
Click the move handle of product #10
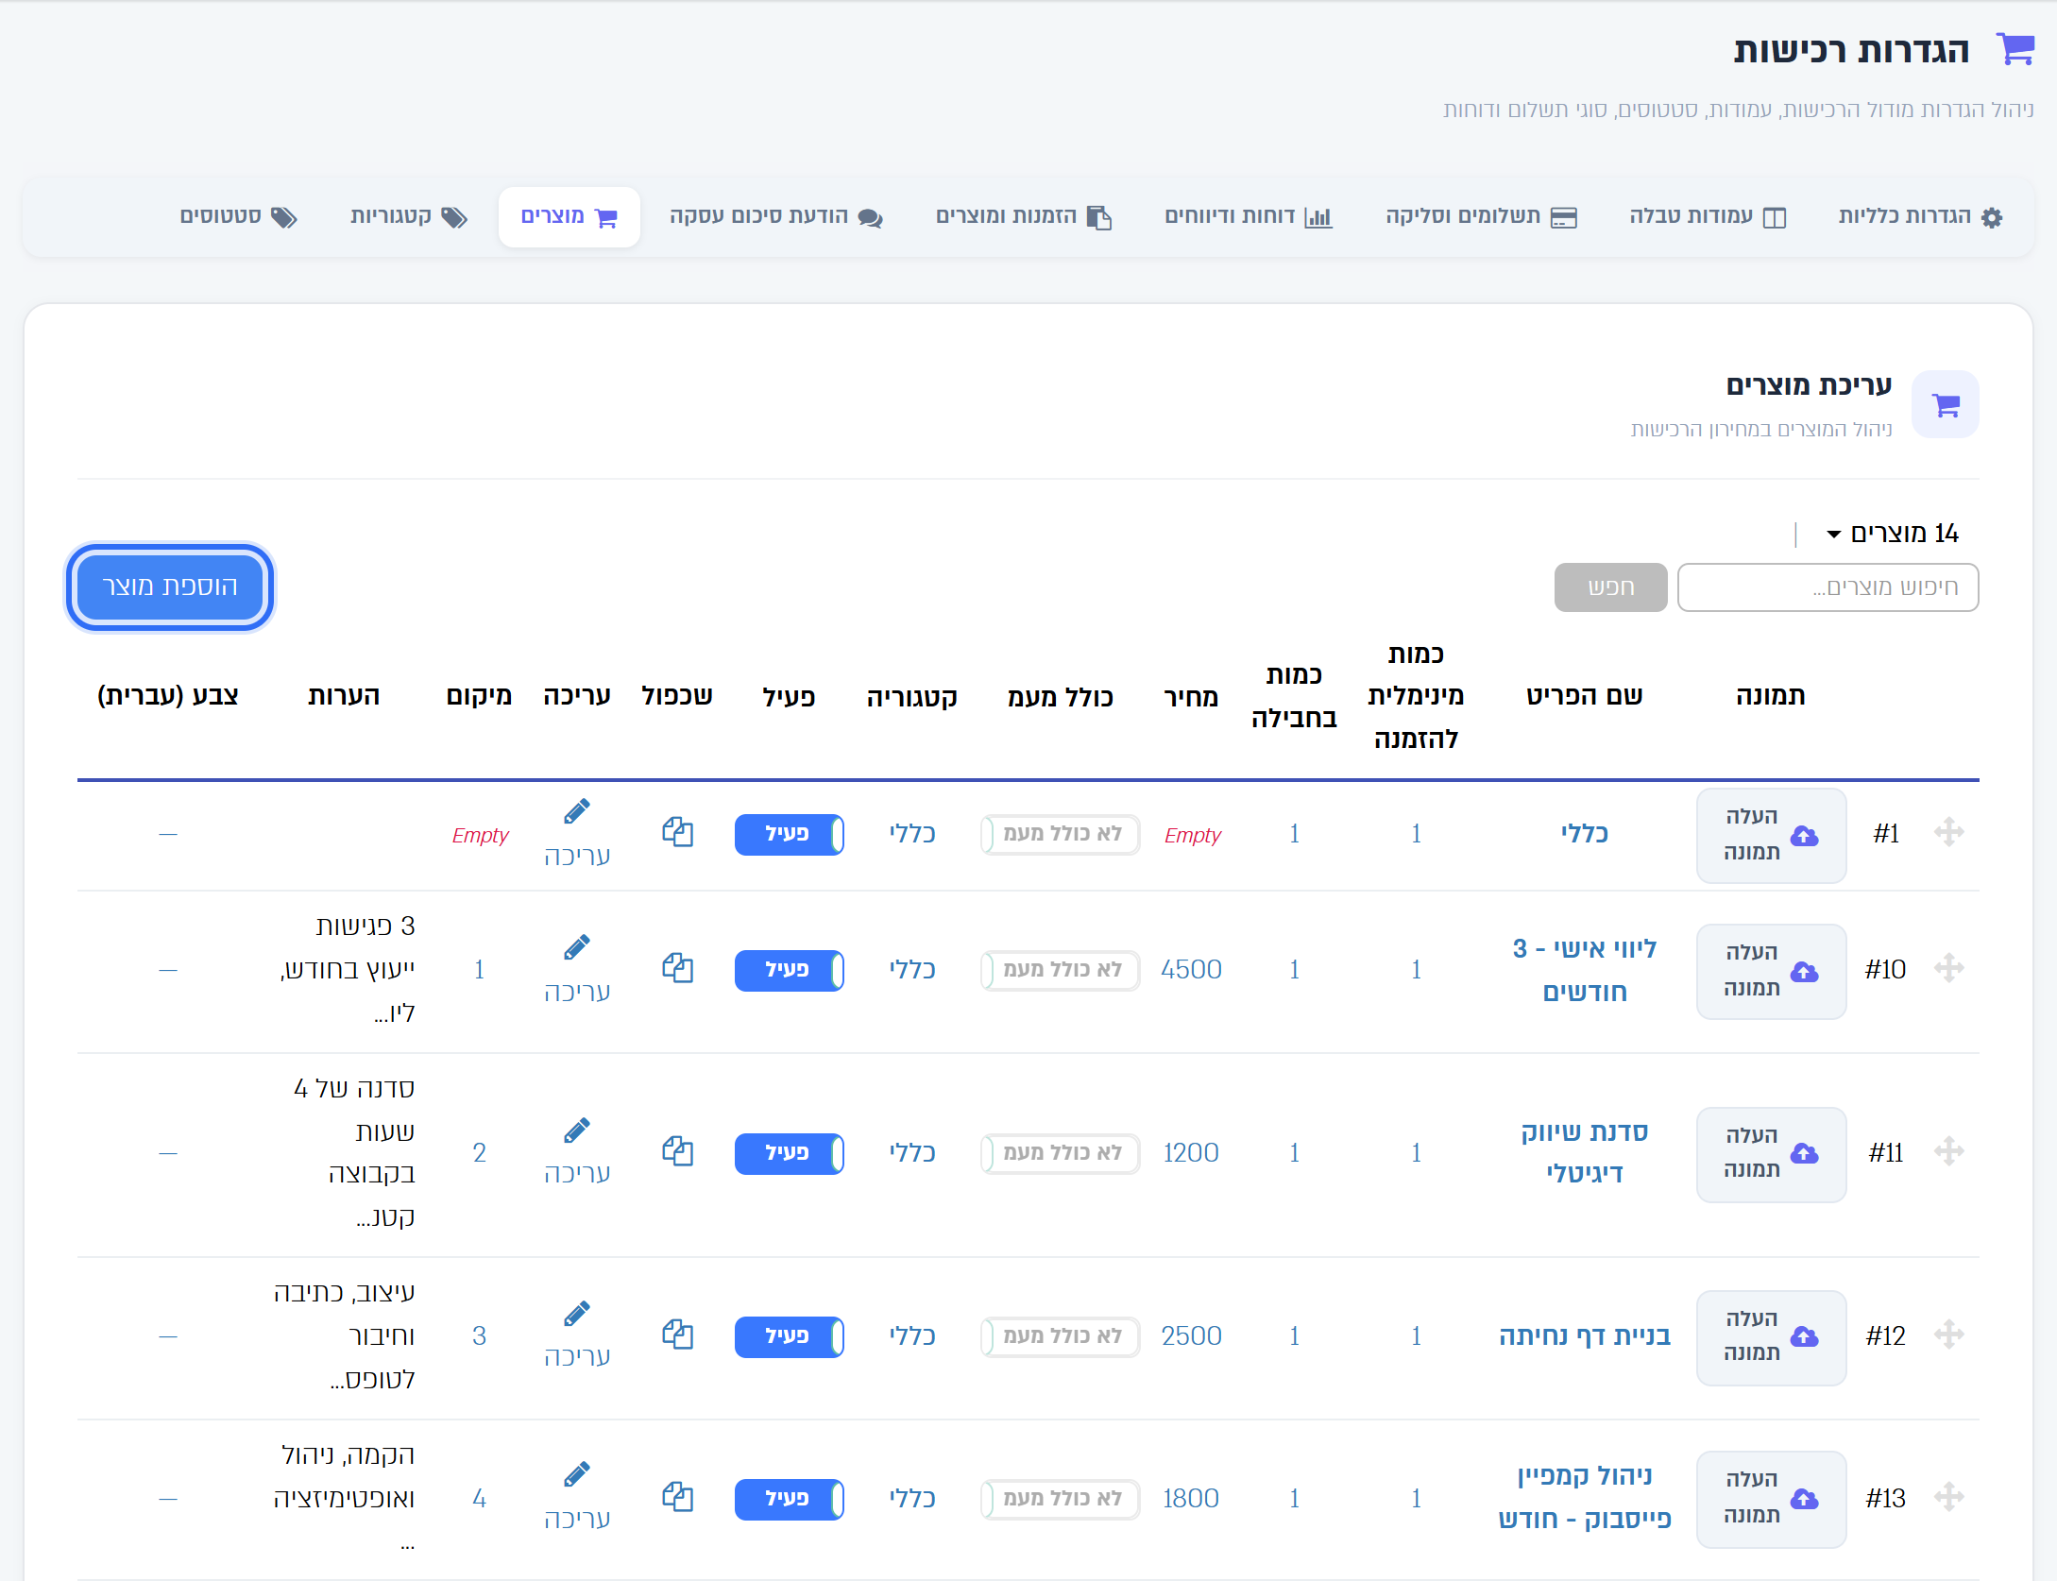coord(1948,969)
